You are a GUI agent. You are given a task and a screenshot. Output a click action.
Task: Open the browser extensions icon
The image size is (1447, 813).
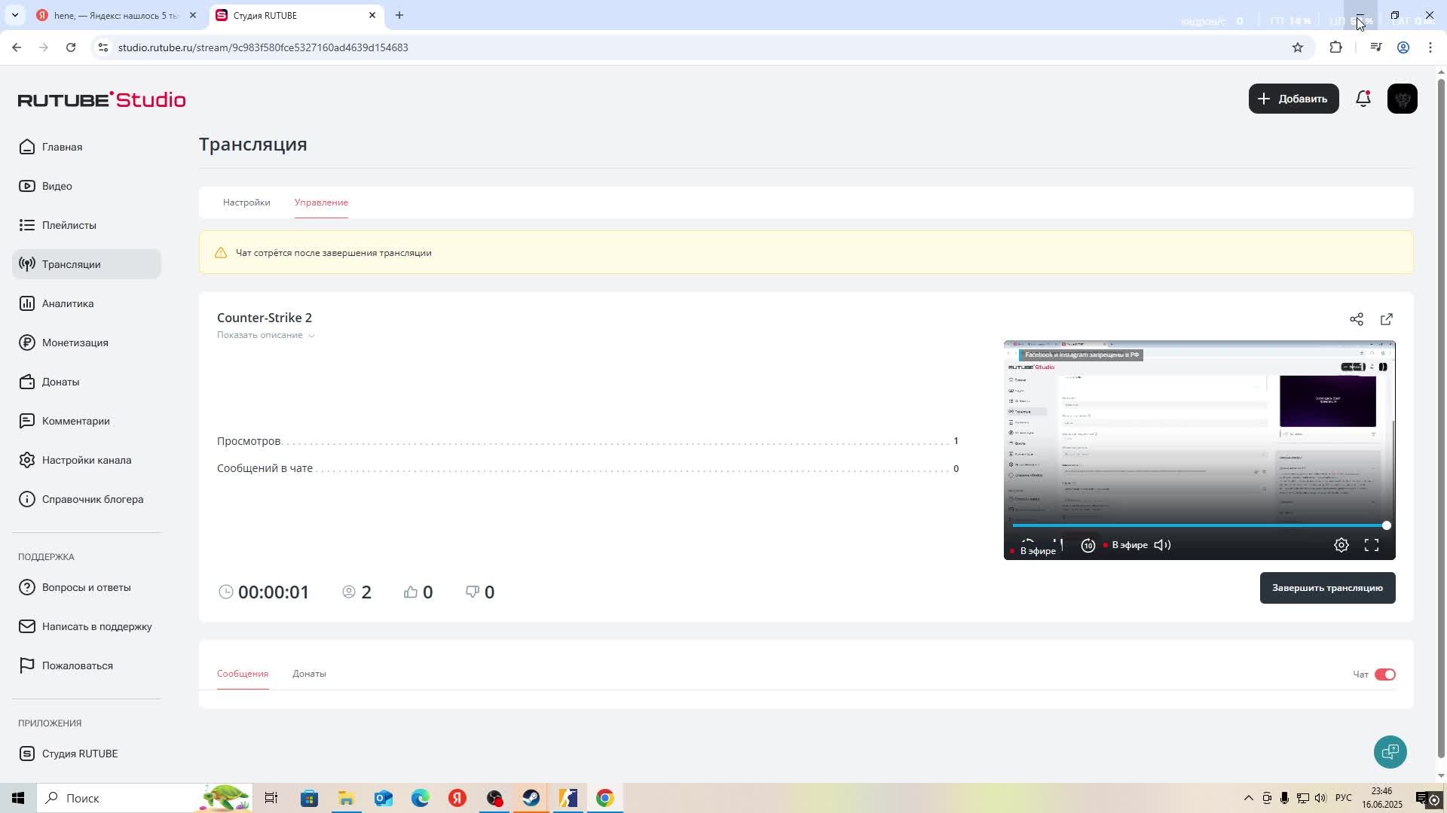(x=1335, y=47)
